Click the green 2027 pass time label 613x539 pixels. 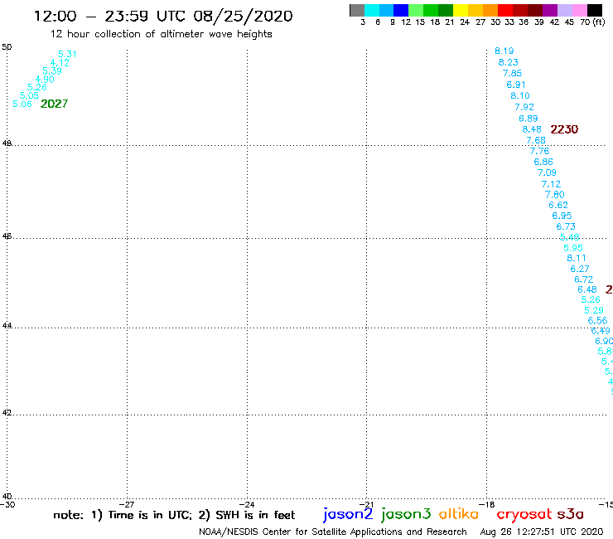55,104
